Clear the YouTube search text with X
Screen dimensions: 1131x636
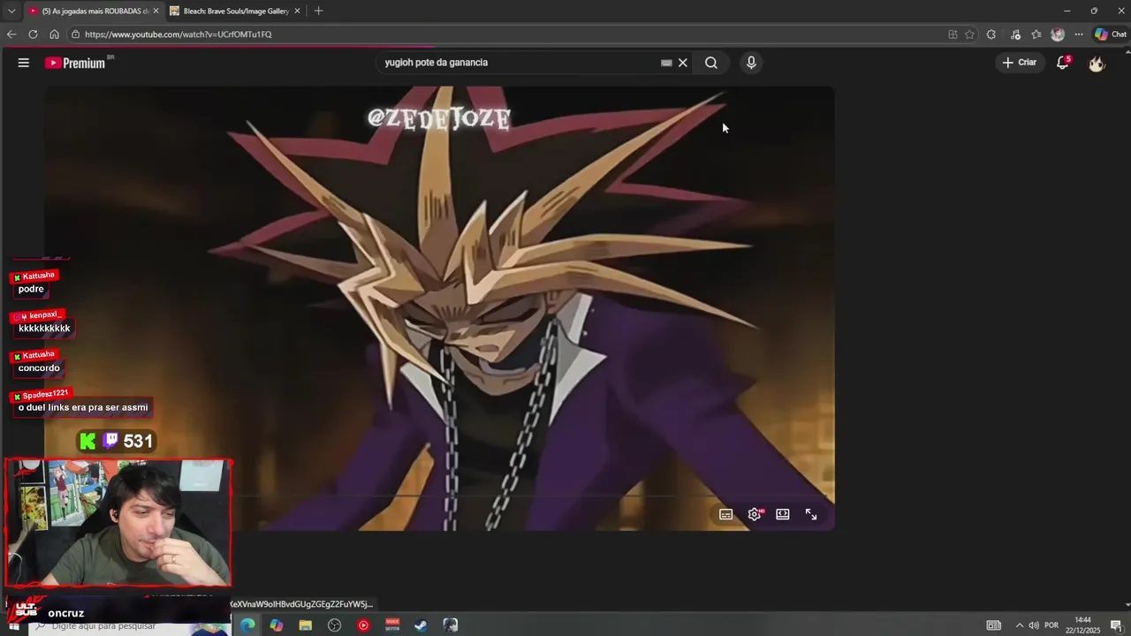683,63
